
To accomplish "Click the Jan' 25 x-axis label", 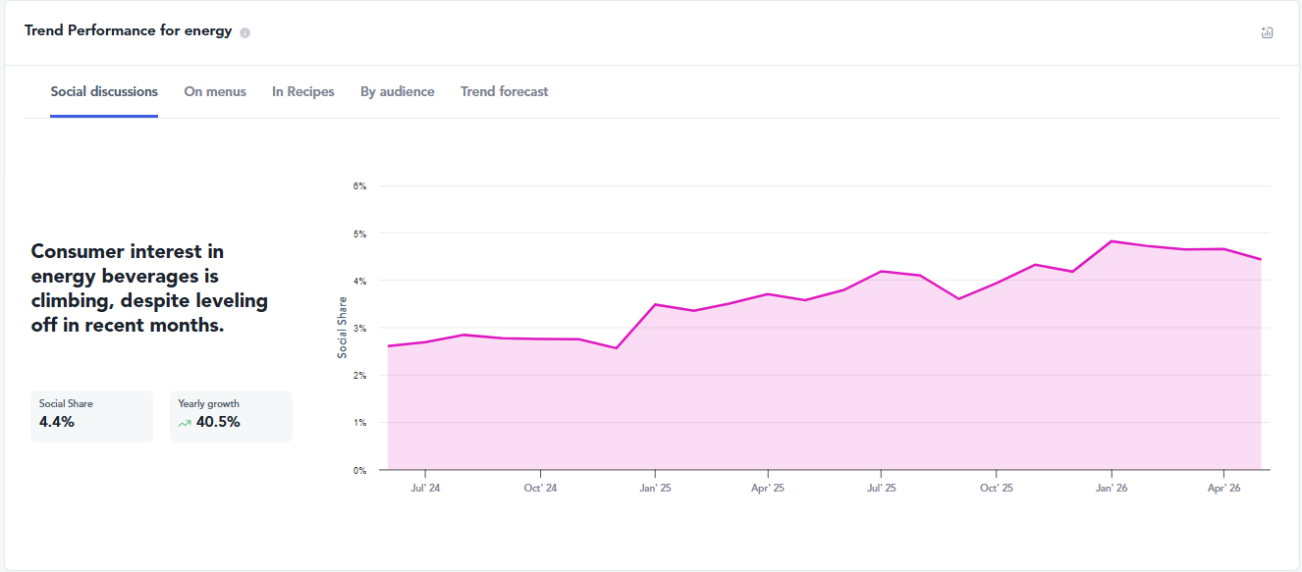I will tap(655, 488).
